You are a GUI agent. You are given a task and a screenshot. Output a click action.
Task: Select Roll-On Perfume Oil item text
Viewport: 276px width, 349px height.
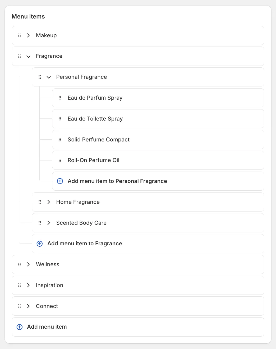tap(93, 160)
